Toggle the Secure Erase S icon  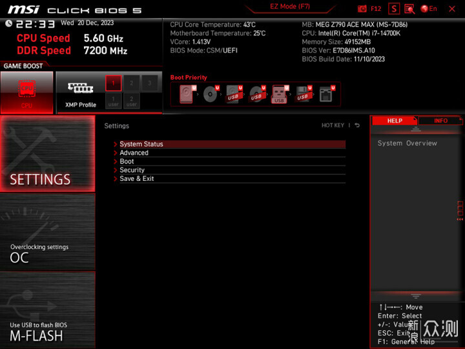tap(394, 9)
